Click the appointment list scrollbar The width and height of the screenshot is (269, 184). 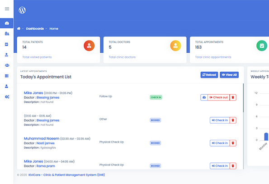pyautogui.click(x=243, y=98)
